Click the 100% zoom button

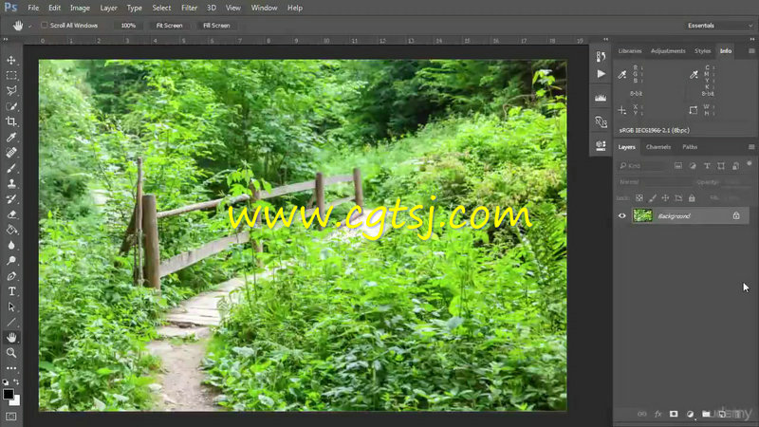pyautogui.click(x=128, y=26)
